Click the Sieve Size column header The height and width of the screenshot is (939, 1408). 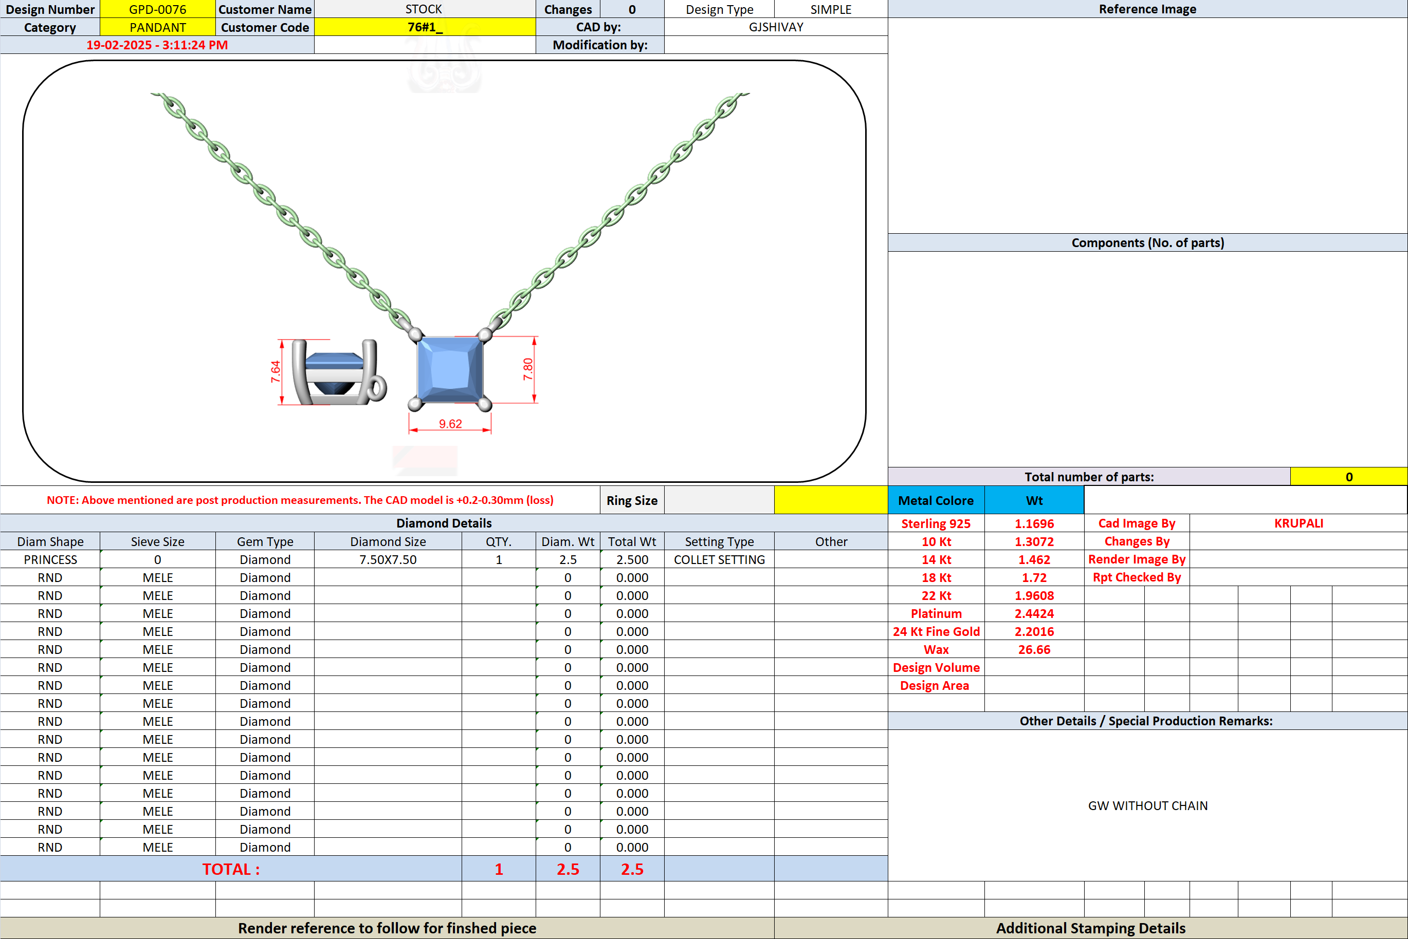[x=158, y=541]
